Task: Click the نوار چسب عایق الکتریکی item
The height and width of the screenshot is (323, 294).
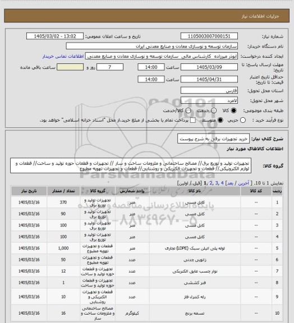Action: point(195,271)
